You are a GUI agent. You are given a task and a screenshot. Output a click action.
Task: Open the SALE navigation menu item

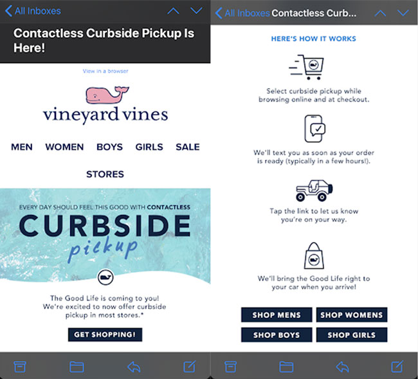188,147
